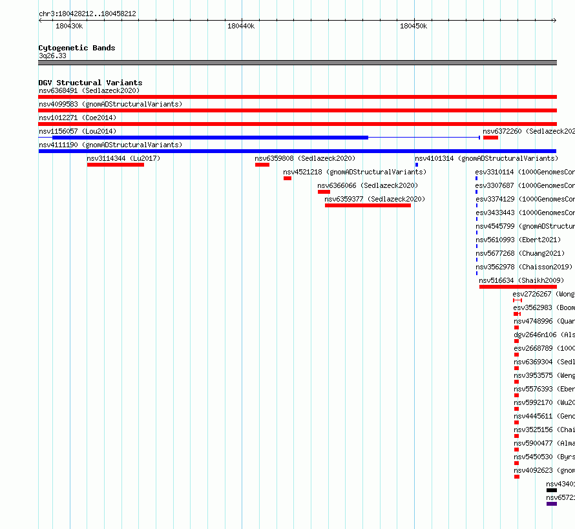Click thick blue bar of nsv1156057

pyautogui.click(x=210, y=138)
